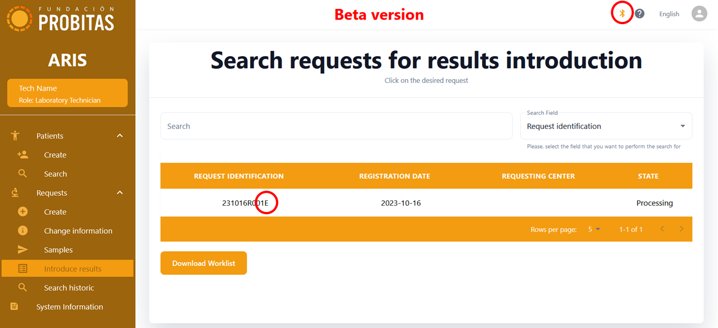Screen dimensions: 718x328
Task: Click the System Information document icon
Action: coord(15,307)
